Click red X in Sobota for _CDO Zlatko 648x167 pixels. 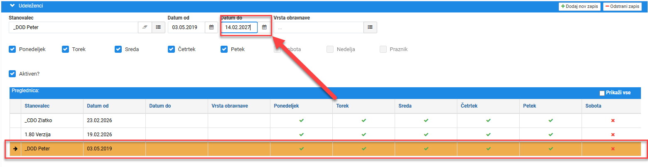(x=613, y=120)
